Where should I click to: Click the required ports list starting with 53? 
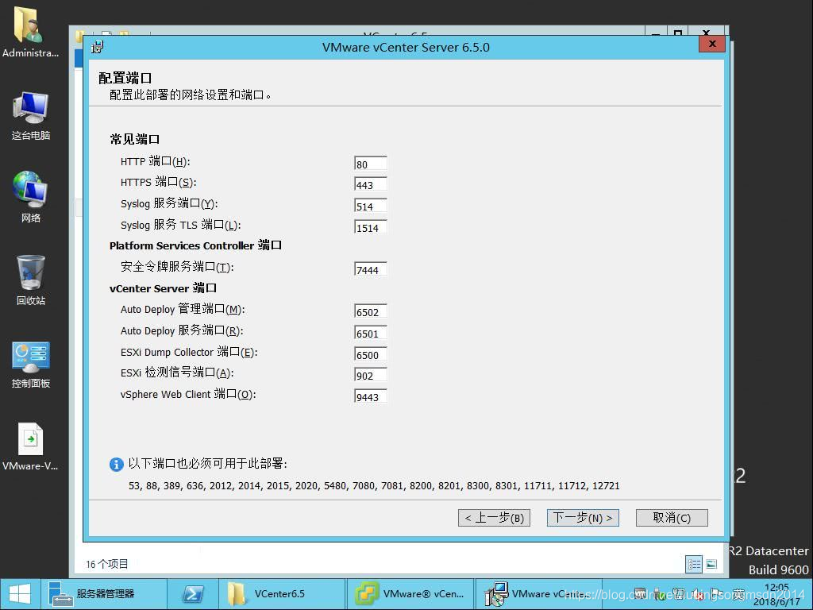coord(374,486)
